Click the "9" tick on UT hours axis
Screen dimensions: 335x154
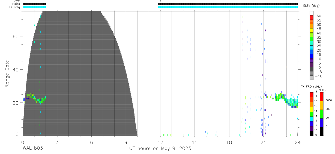pyautogui.click(x=126, y=142)
